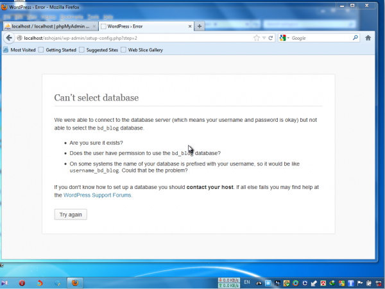This screenshot has width=385, height=289.
Task: Open the blue globe taskbar icon
Action: [58, 283]
